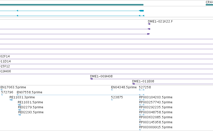213x131 pixels.
Task: Select the DME1-021K22.F feature label
Action: (160, 21)
